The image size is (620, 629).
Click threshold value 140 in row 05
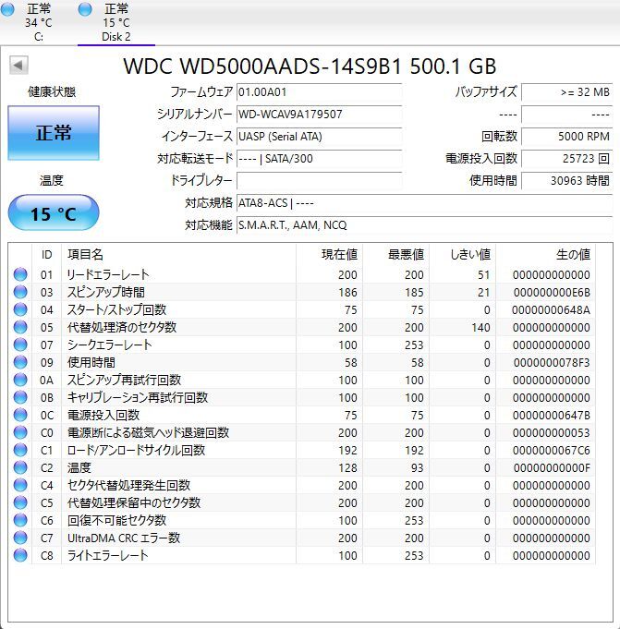pyautogui.click(x=480, y=327)
